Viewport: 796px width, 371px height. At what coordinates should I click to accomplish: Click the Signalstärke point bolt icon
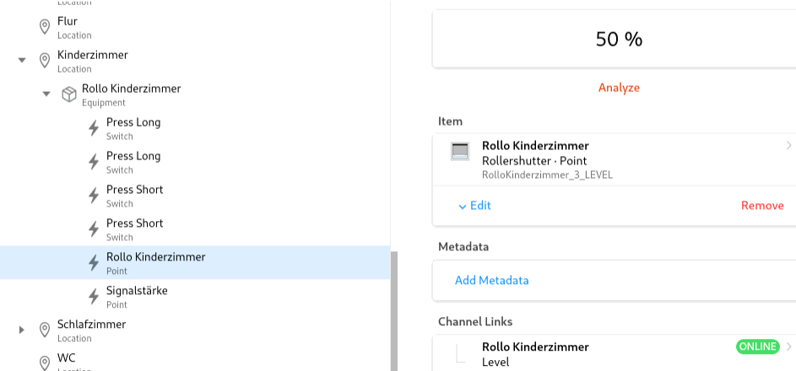coord(94,297)
